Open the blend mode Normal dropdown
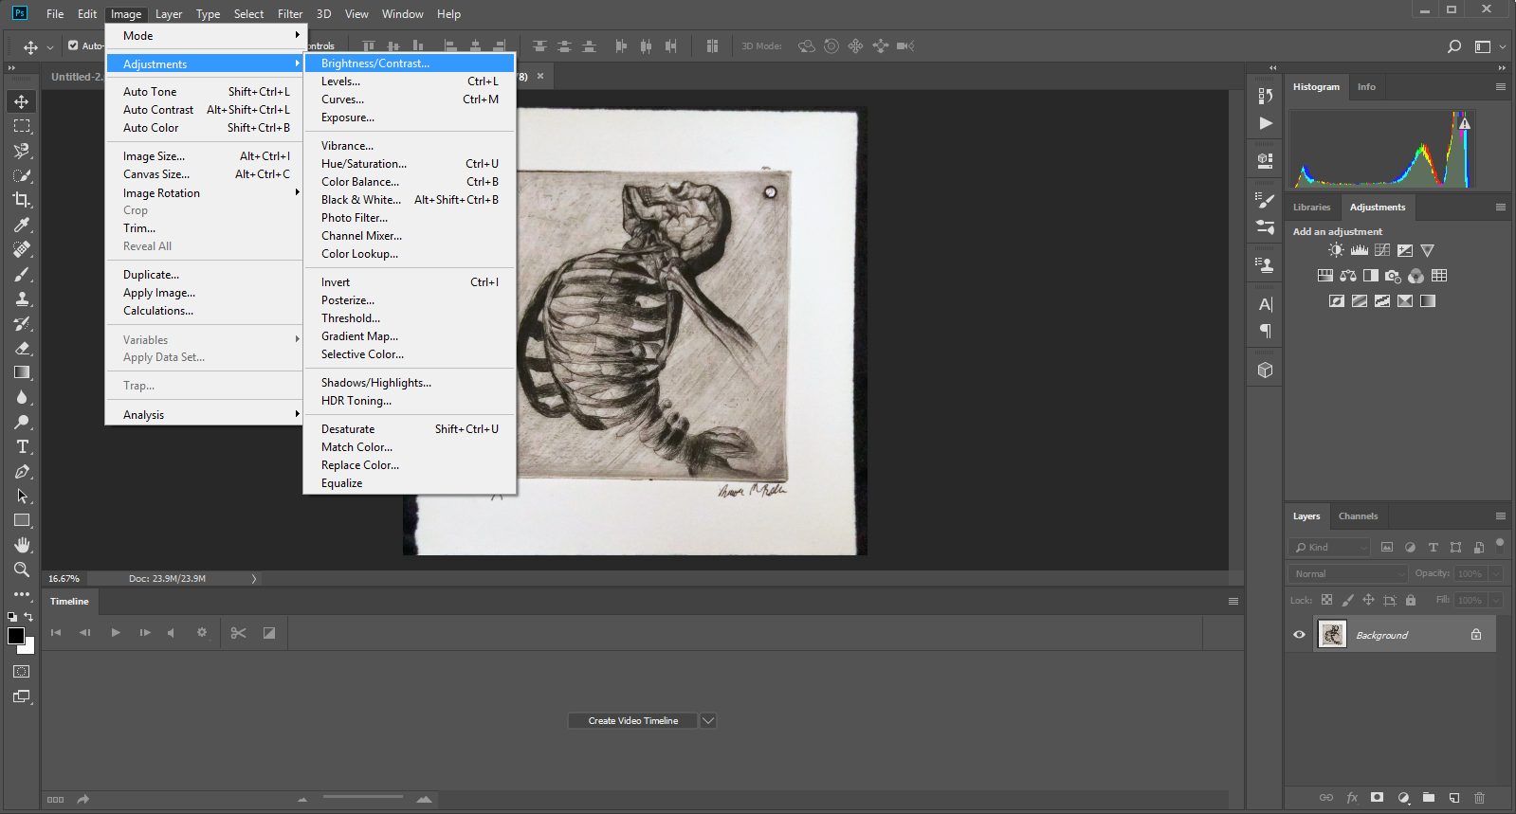 1348,573
